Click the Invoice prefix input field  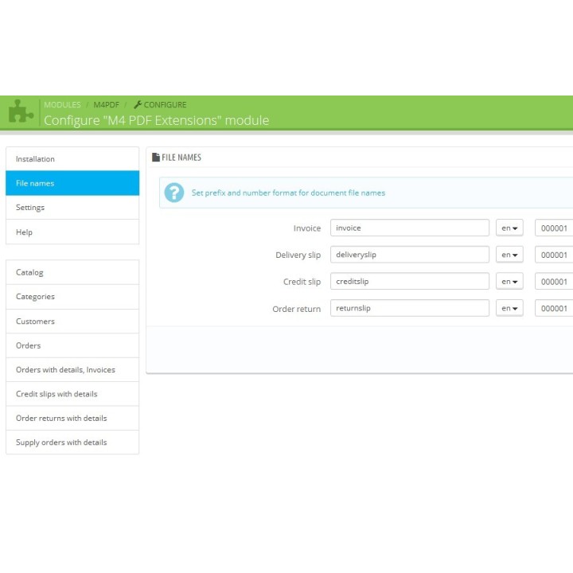(410, 228)
